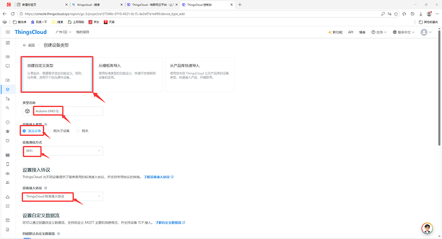
Task: Open the 京东 bookmark
Action: (x=94, y=22)
